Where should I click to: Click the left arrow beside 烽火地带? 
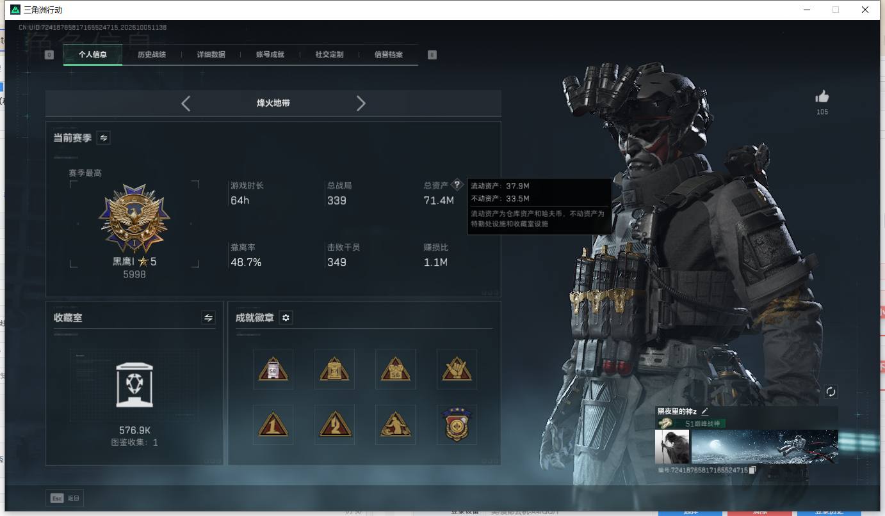tap(186, 103)
